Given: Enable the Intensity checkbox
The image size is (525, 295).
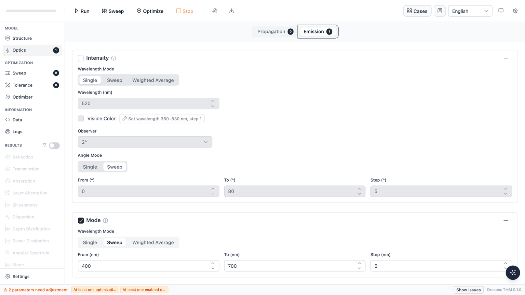Looking at the screenshot, I should (x=81, y=58).
